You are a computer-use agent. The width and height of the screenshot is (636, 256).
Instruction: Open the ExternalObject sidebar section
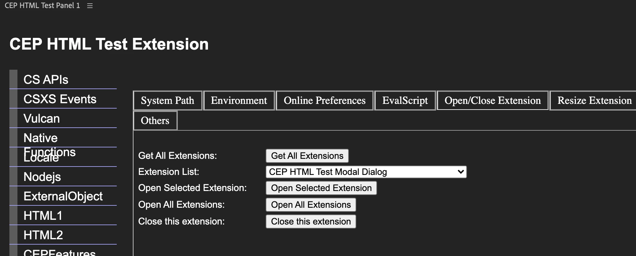[x=63, y=196]
